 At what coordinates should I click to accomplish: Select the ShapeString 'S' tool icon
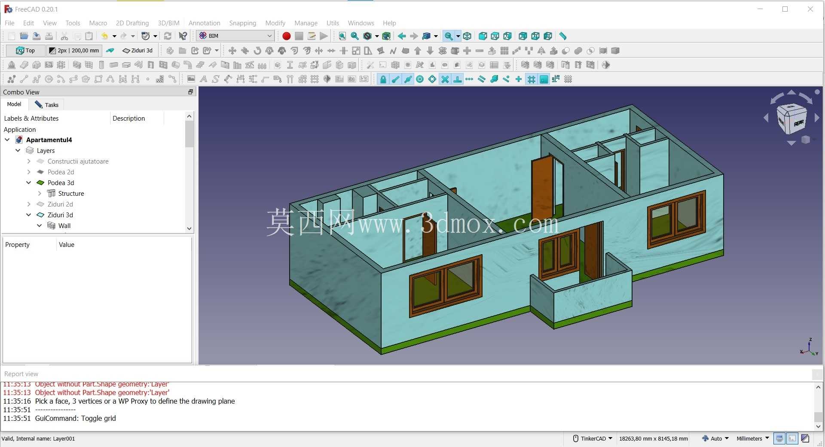click(x=216, y=79)
